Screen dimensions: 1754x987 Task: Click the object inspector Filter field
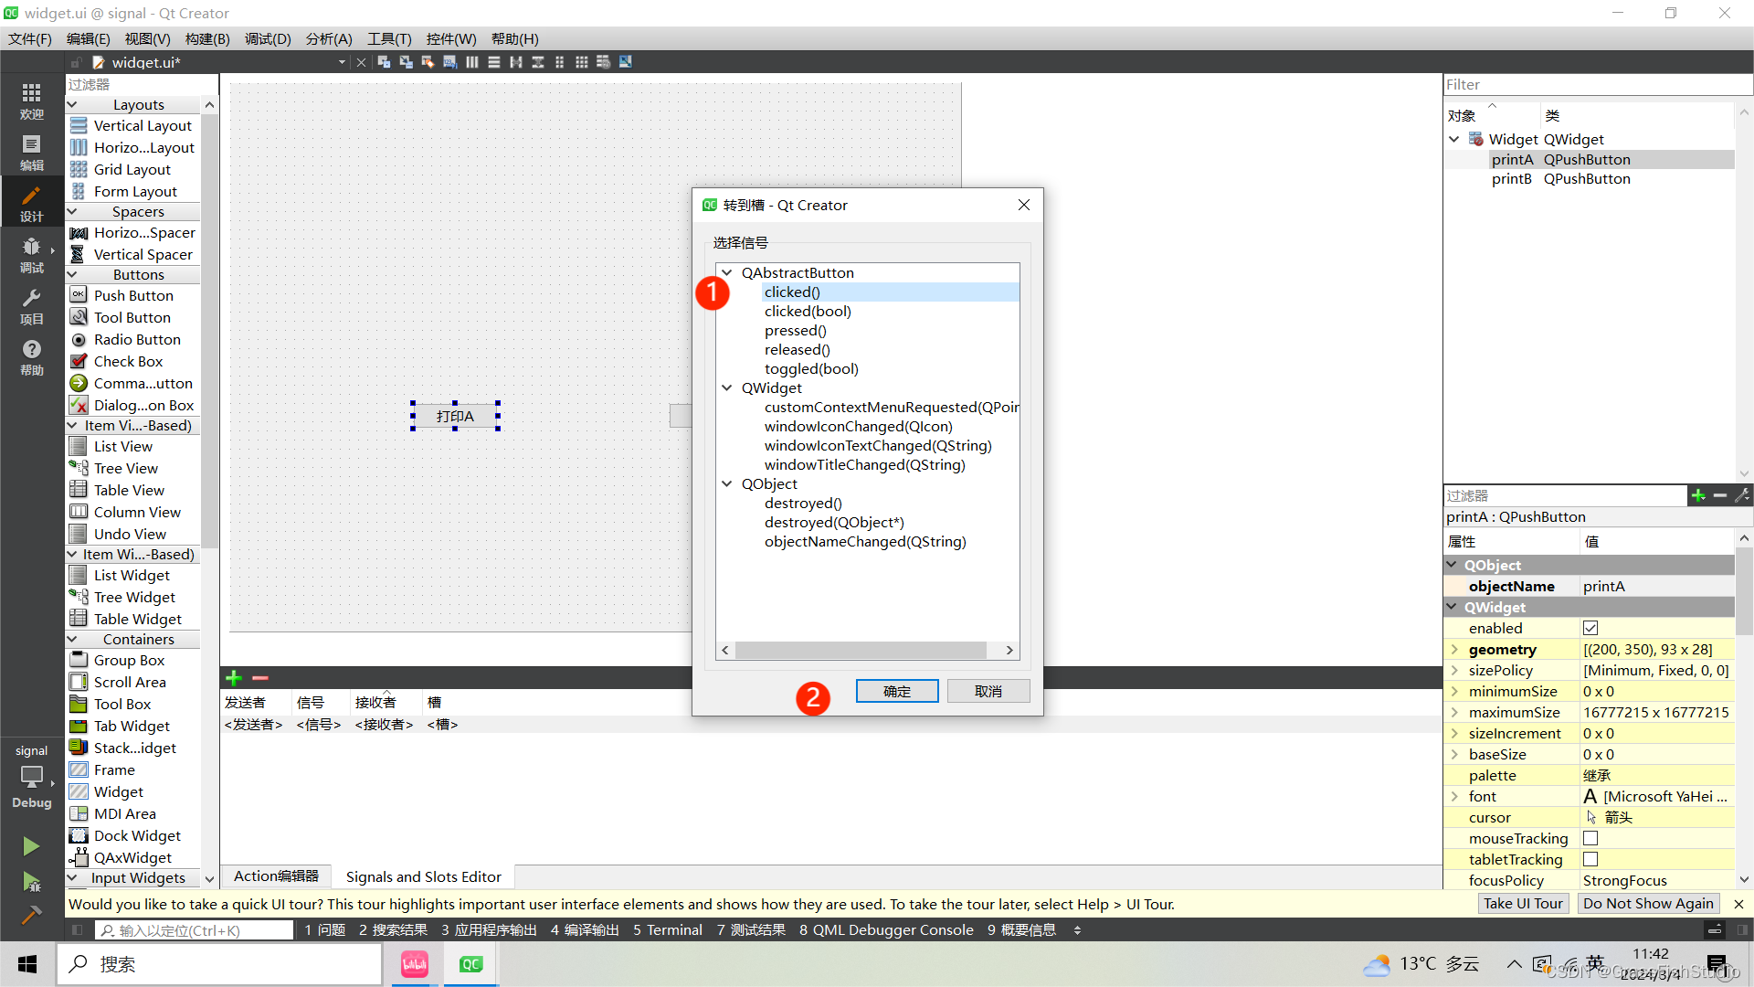[1597, 84]
